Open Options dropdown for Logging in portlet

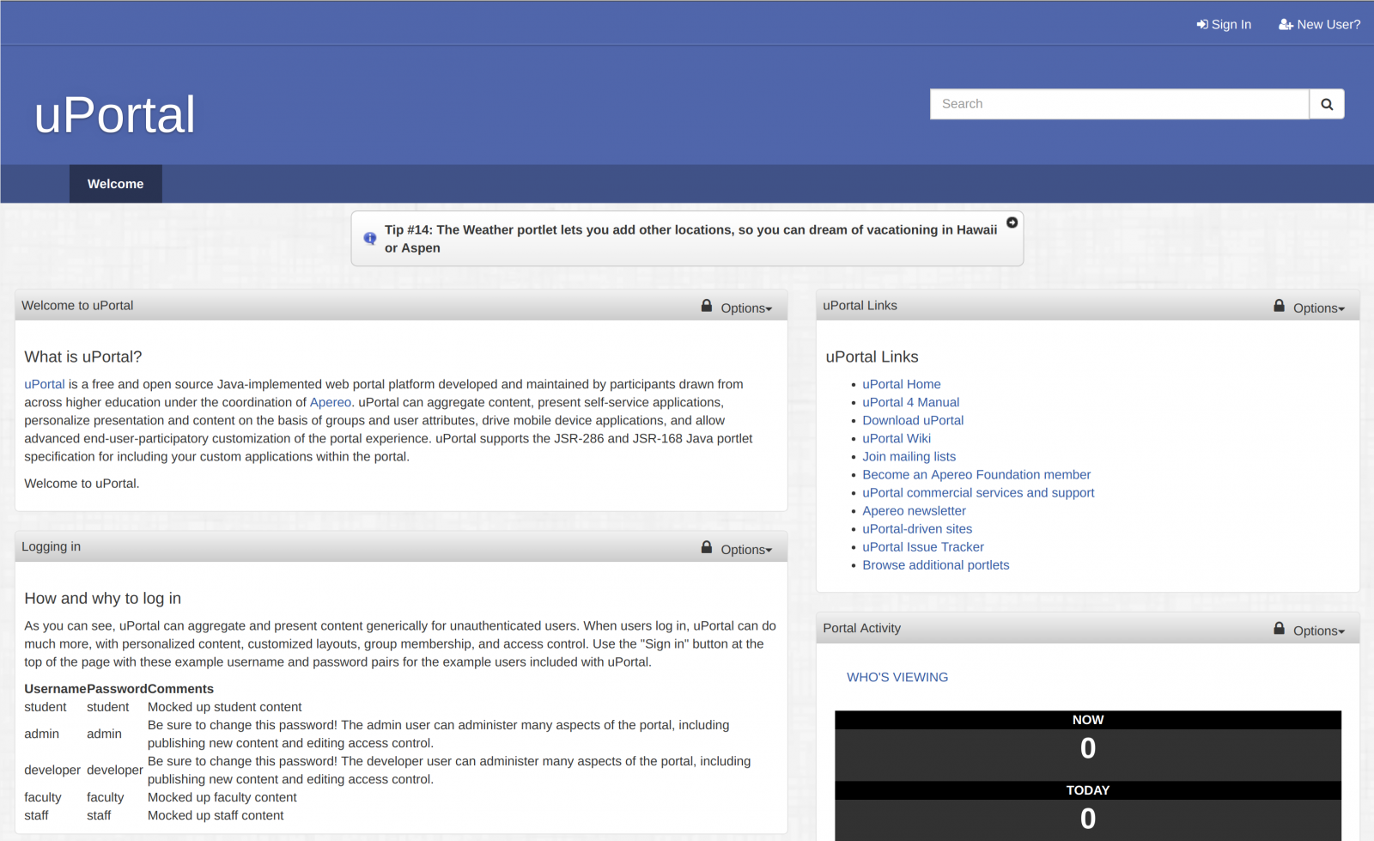pos(746,550)
